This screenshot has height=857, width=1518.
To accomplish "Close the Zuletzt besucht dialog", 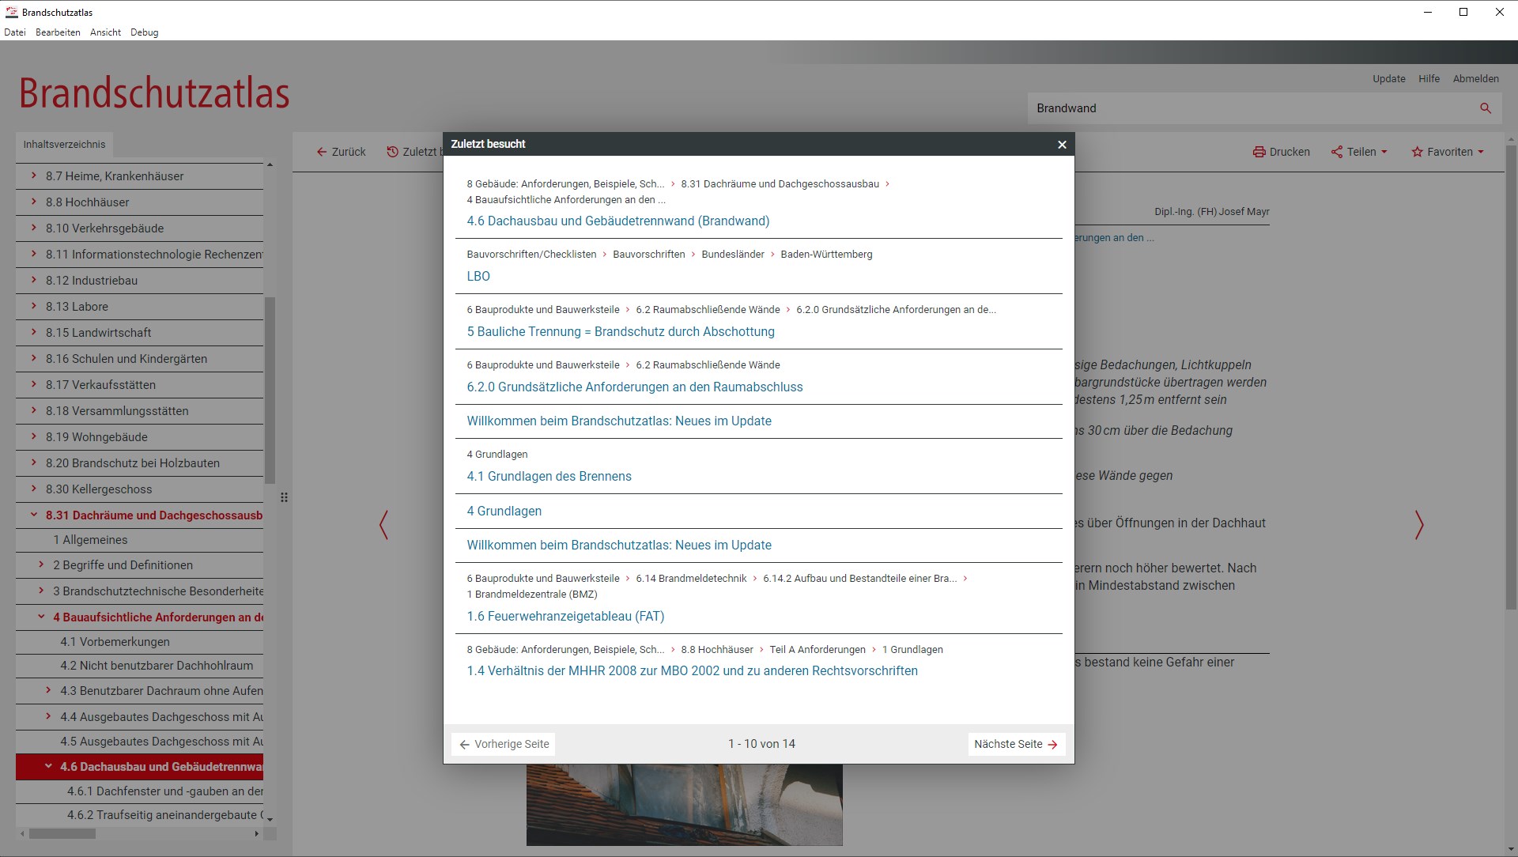I will (x=1062, y=145).
